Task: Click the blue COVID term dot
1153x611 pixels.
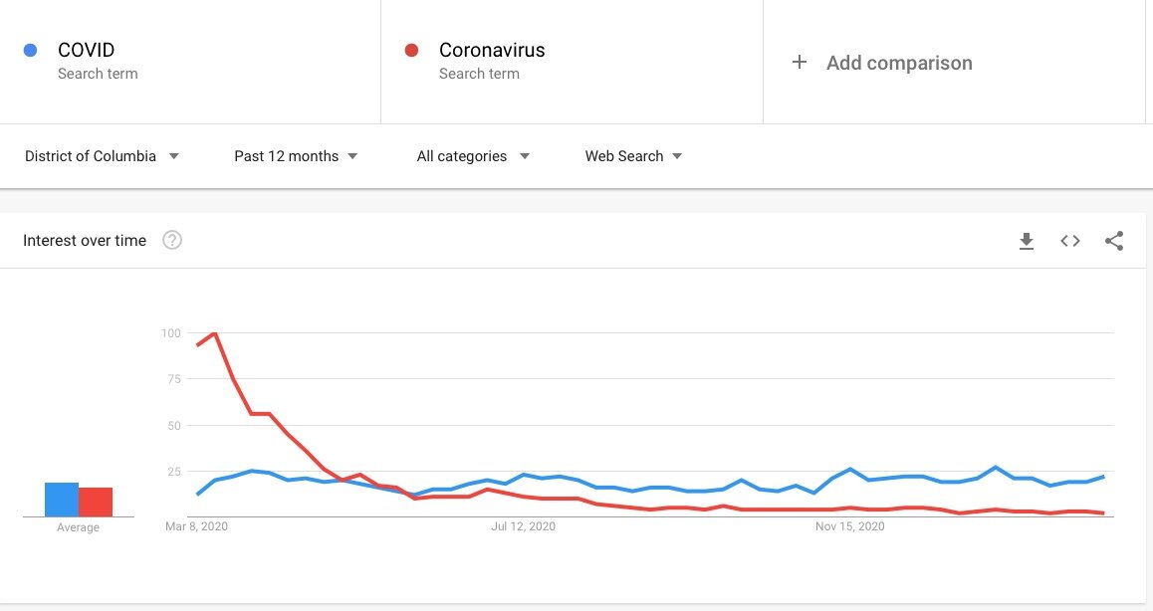Action: click(30, 50)
